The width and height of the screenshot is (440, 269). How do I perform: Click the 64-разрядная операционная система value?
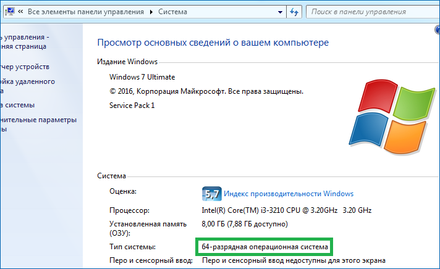click(264, 247)
